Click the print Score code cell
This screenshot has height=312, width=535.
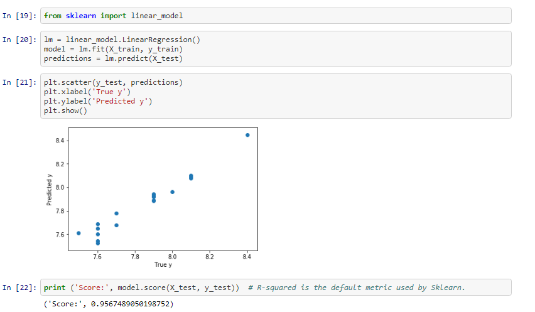pos(276,288)
